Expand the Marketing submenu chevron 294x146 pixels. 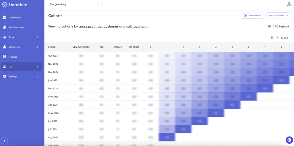tap(38, 47)
